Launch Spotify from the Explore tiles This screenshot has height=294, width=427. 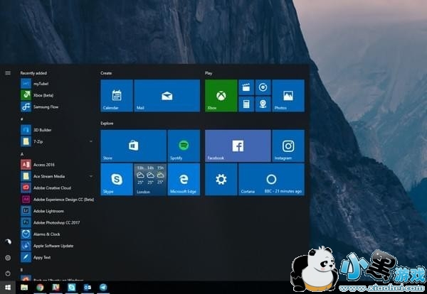(x=184, y=146)
